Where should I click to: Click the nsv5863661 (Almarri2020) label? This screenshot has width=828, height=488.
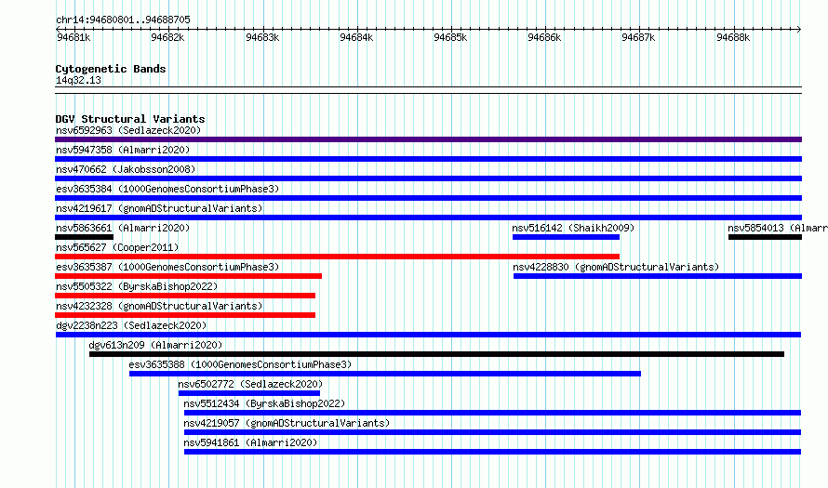(123, 228)
